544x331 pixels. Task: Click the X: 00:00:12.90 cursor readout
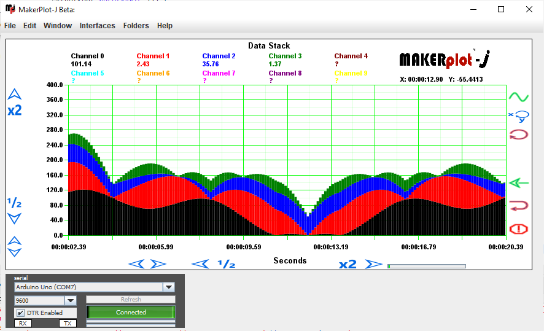421,79
